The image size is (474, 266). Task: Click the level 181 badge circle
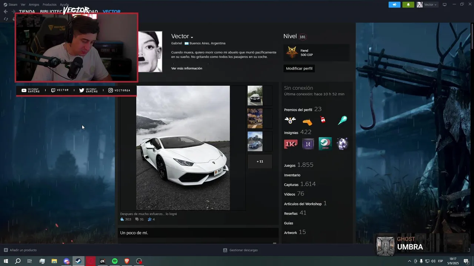tap(303, 37)
